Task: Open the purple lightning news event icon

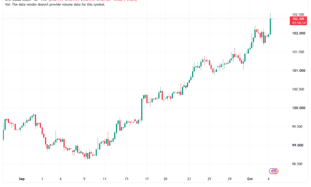Action: click(272, 171)
